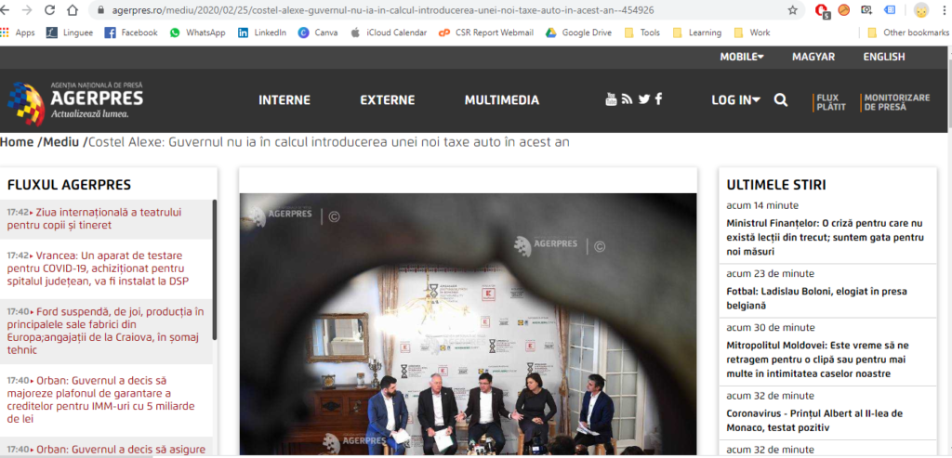Open the EXTERNE menu section
The height and width of the screenshot is (458, 952).
388,100
